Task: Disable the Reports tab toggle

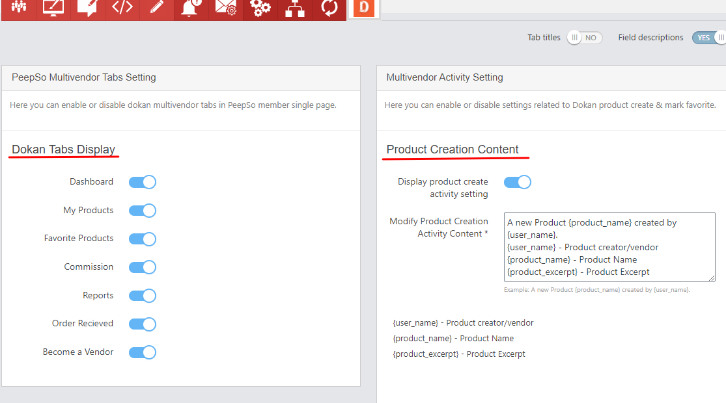Action: point(143,296)
